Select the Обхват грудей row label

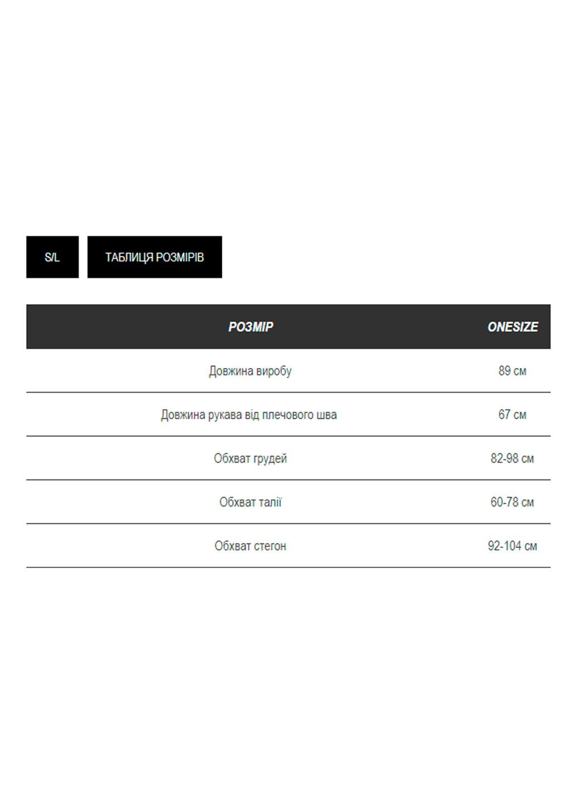pyautogui.click(x=250, y=458)
